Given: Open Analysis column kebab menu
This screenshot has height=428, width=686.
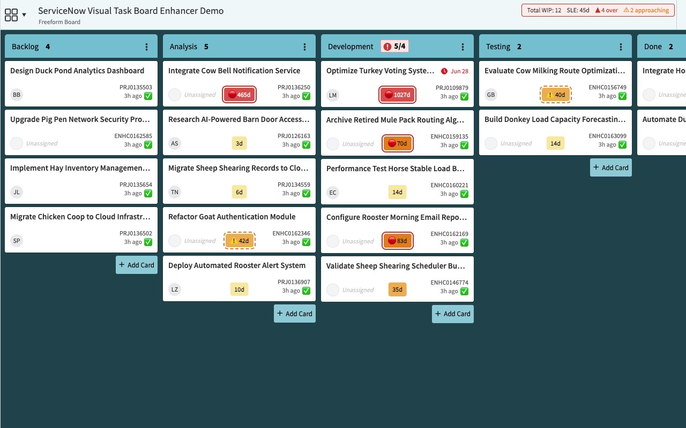Looking at the screenshot, I should point(305,47).
